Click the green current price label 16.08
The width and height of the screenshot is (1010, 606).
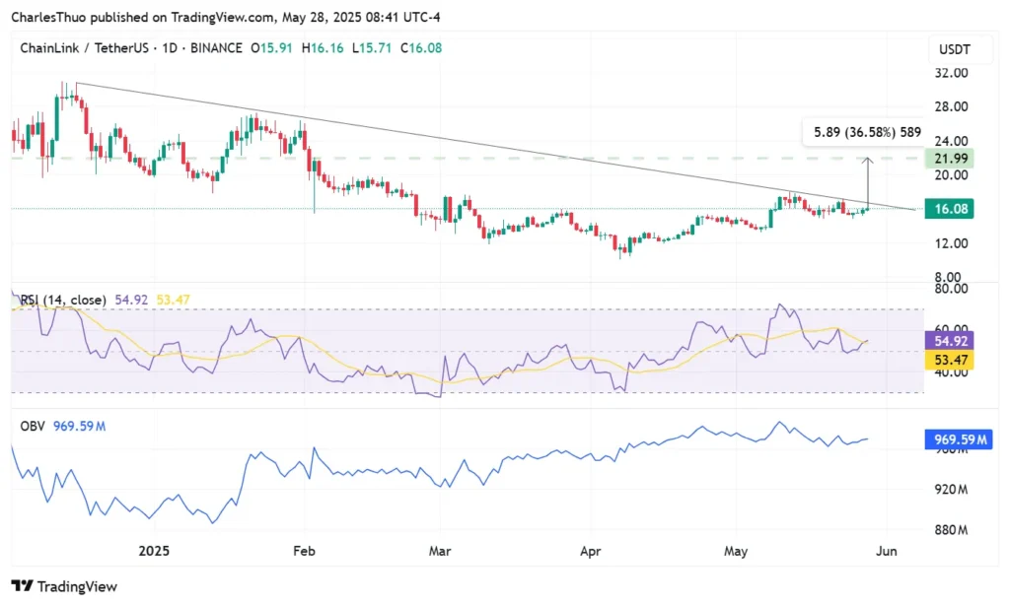948,209
